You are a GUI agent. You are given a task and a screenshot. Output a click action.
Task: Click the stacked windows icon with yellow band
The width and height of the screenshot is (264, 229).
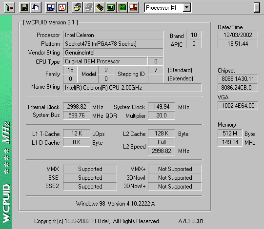[x=77, y=7]
